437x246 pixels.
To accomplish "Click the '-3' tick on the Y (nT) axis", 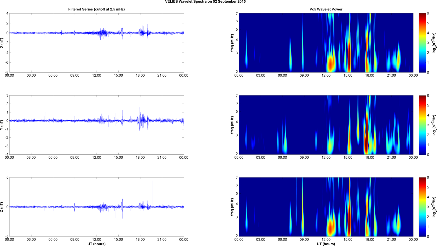I will click(7, 146).
